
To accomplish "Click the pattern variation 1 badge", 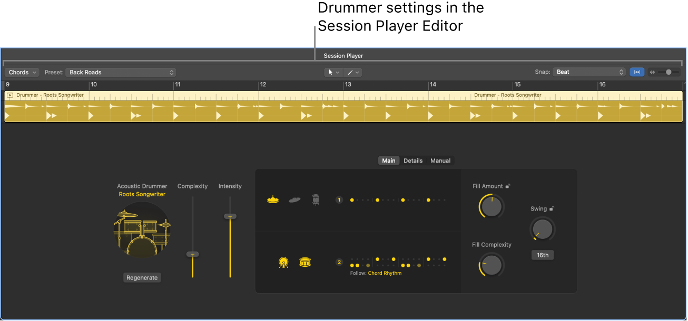I will click(x=339, y=200).
